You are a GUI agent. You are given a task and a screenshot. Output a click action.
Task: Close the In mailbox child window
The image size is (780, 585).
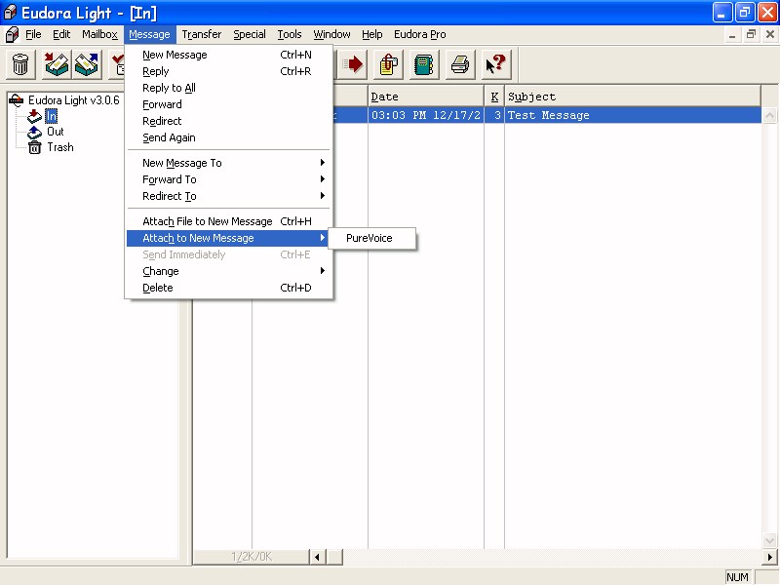pyautogui.click(x=769, y=35)
